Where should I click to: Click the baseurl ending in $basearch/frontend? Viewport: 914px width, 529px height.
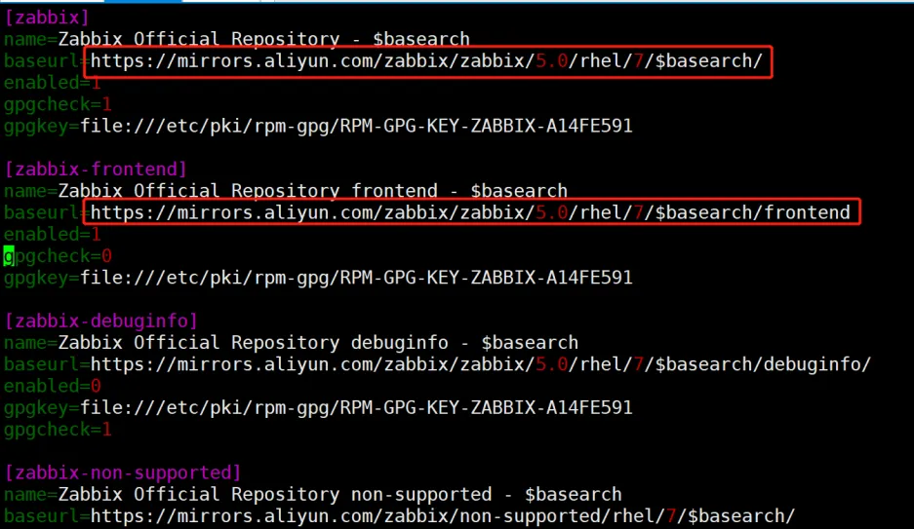(x=470, y=212)
